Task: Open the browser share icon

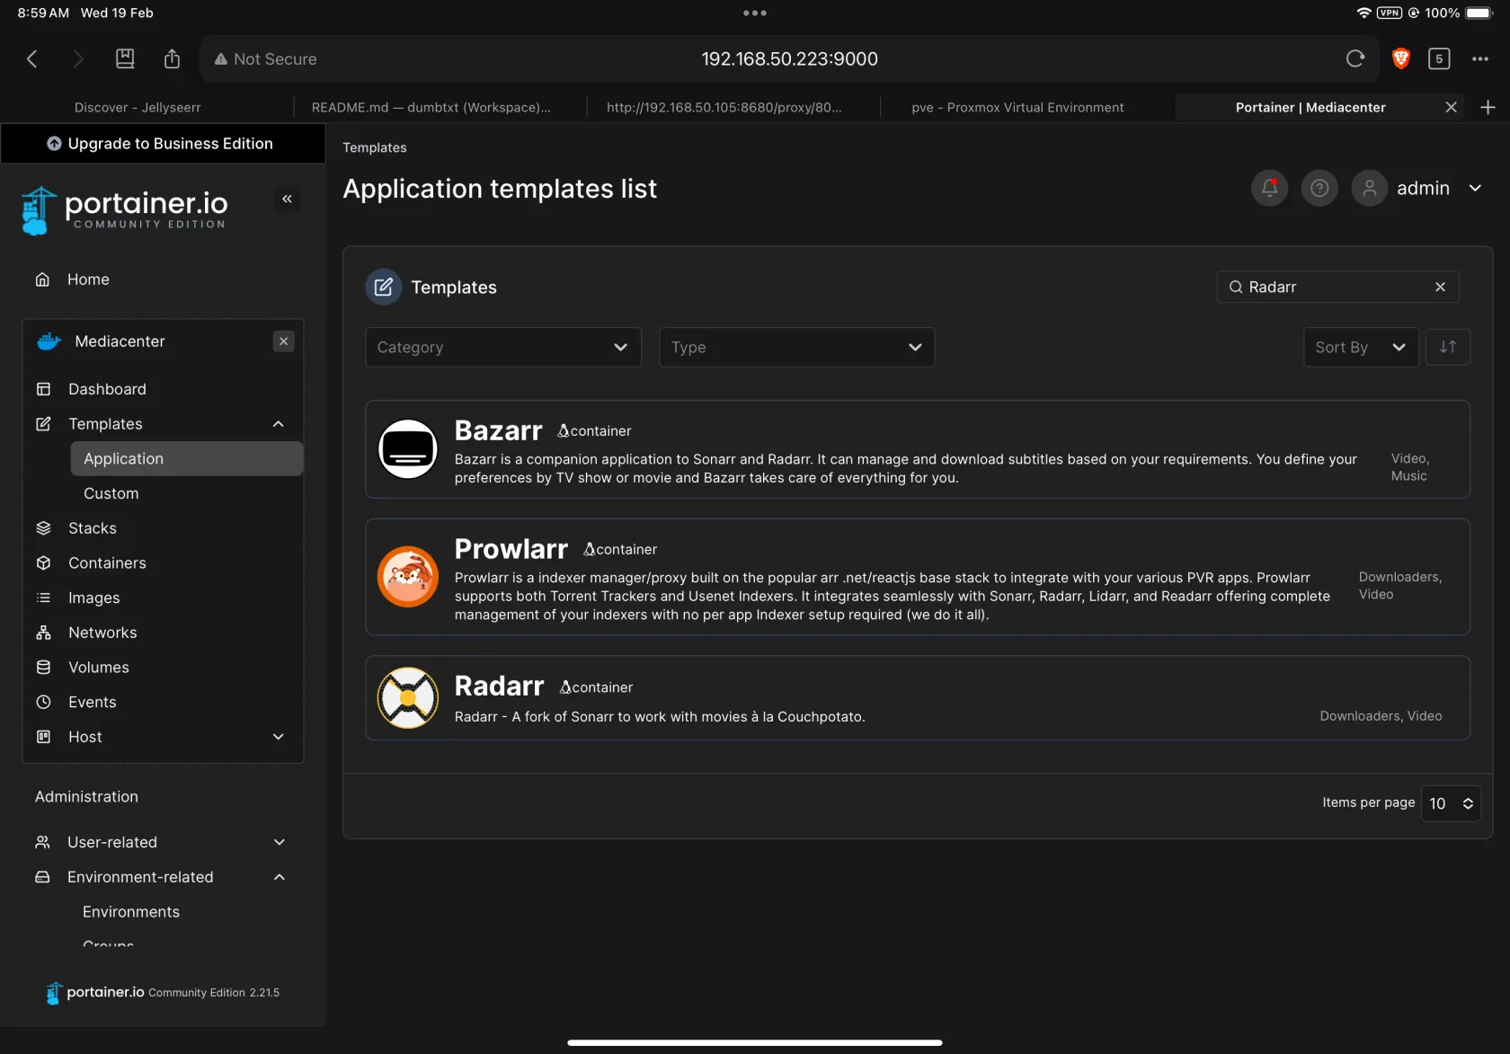Action: [x=172, y=59]
